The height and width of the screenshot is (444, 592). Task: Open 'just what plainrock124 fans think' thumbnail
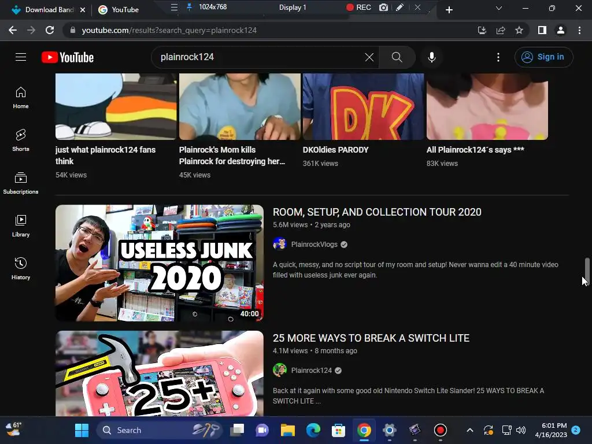point(116,106)
